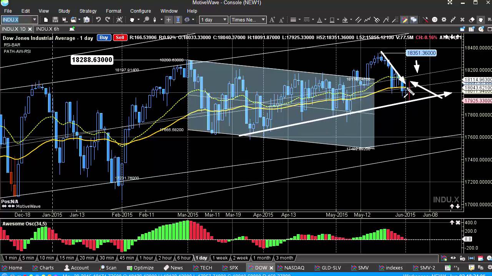Viewport: 492px width, 276px height.
Task: Click the Redo arrow icon
Action: click(x=108, y=20)
